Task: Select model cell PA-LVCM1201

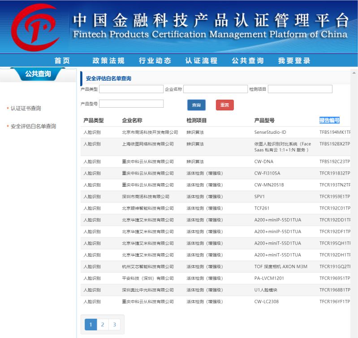Action: pos(269,278)
